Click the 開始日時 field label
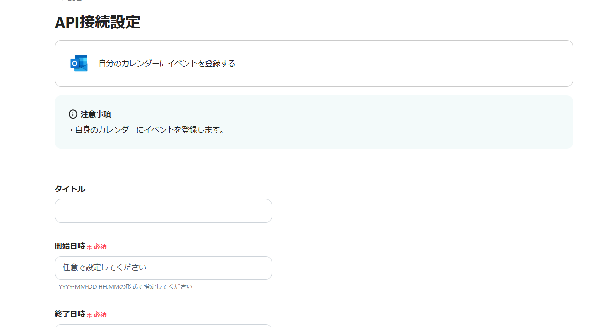 pyautogui.click(x=70, y=246)
